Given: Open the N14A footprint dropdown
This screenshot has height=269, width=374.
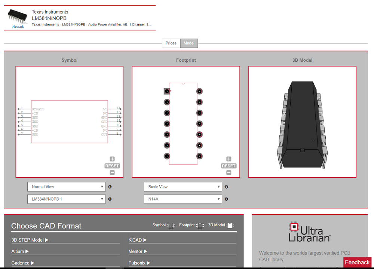Looking at the screenshot, I should tap(183, 199).
